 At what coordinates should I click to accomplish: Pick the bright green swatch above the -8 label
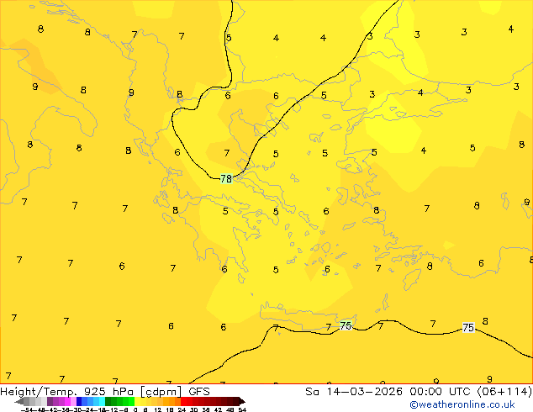pyautogui.click(x=131, y=402)
